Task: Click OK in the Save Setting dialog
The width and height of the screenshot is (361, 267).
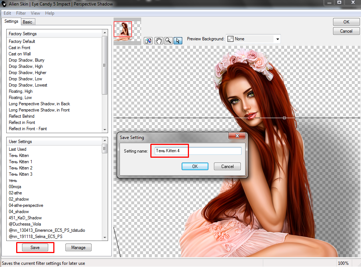Action: (195, 167)
